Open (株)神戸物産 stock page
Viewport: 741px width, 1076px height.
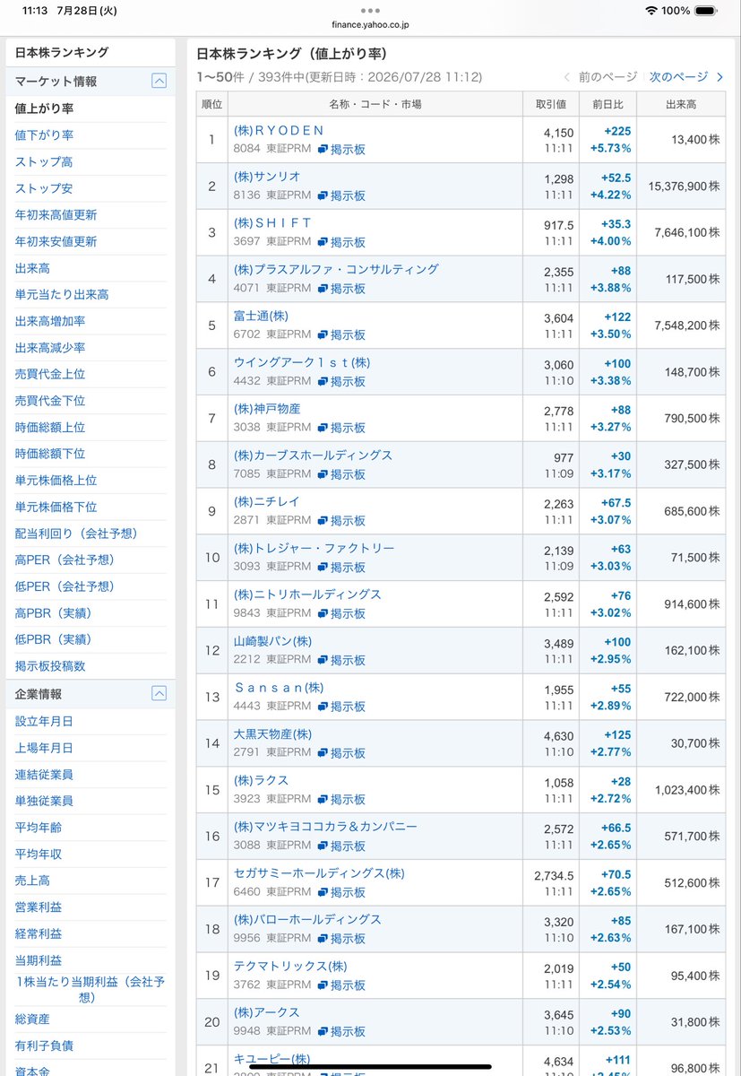[x=267, y=409]
